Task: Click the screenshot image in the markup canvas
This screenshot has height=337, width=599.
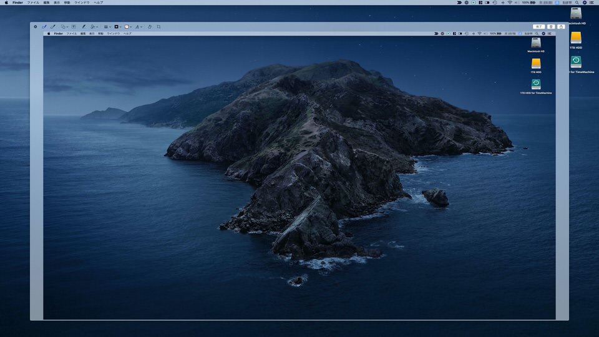Action: 299,175
